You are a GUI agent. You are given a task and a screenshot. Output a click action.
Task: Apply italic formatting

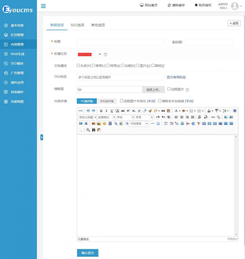coord(107,111)
